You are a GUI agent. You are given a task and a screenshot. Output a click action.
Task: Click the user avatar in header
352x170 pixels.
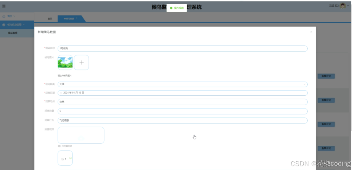[342, 6]
